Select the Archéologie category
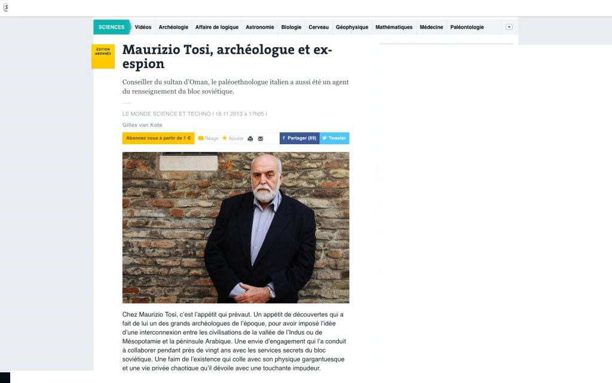The width and height of the screenshot is (612, 383). coord(173,27)
